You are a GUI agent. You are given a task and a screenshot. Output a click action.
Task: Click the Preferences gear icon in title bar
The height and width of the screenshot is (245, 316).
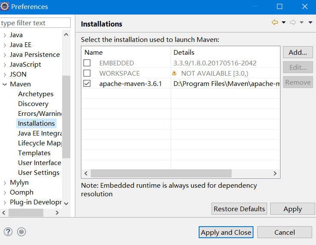click(x=5, y=6)
